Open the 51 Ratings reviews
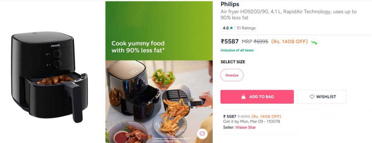372x143 pixels. 246,28
